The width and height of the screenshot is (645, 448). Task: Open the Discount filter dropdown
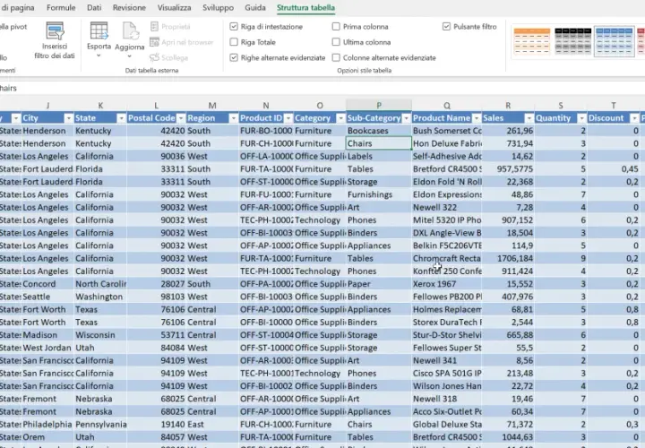tap(634, 118)
